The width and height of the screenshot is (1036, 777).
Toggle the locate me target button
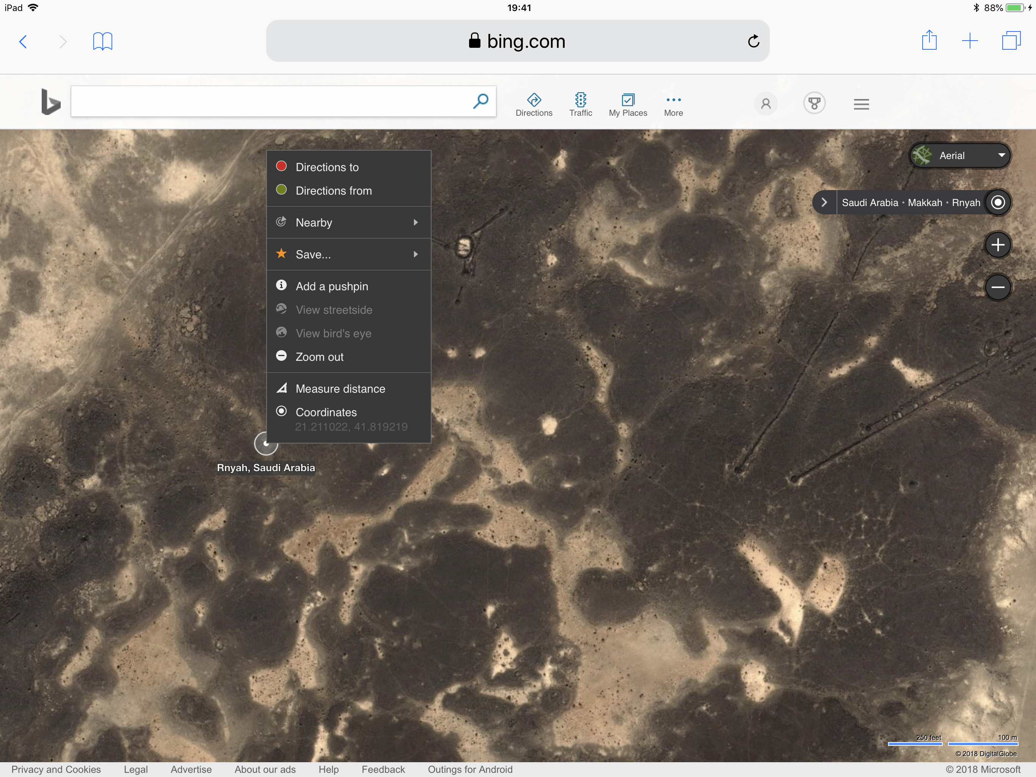click(x=998, y=203)
